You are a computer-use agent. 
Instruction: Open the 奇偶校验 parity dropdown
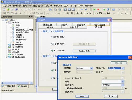coord(123,68)
